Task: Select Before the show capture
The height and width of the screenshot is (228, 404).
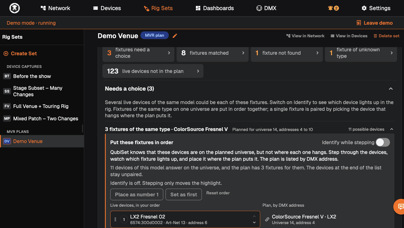Action: coord(42,76)
